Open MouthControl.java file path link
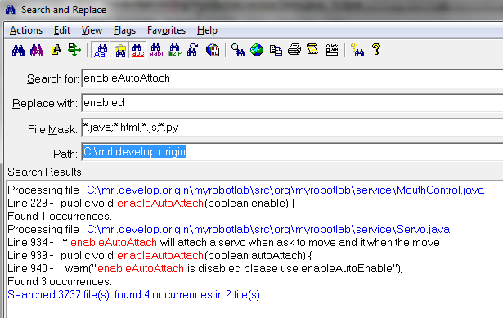503x318 pixels. click(285, 190)
